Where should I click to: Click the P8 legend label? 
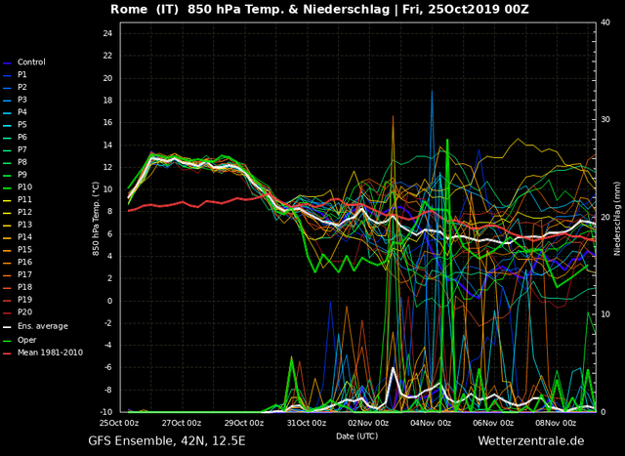point(22,162)
